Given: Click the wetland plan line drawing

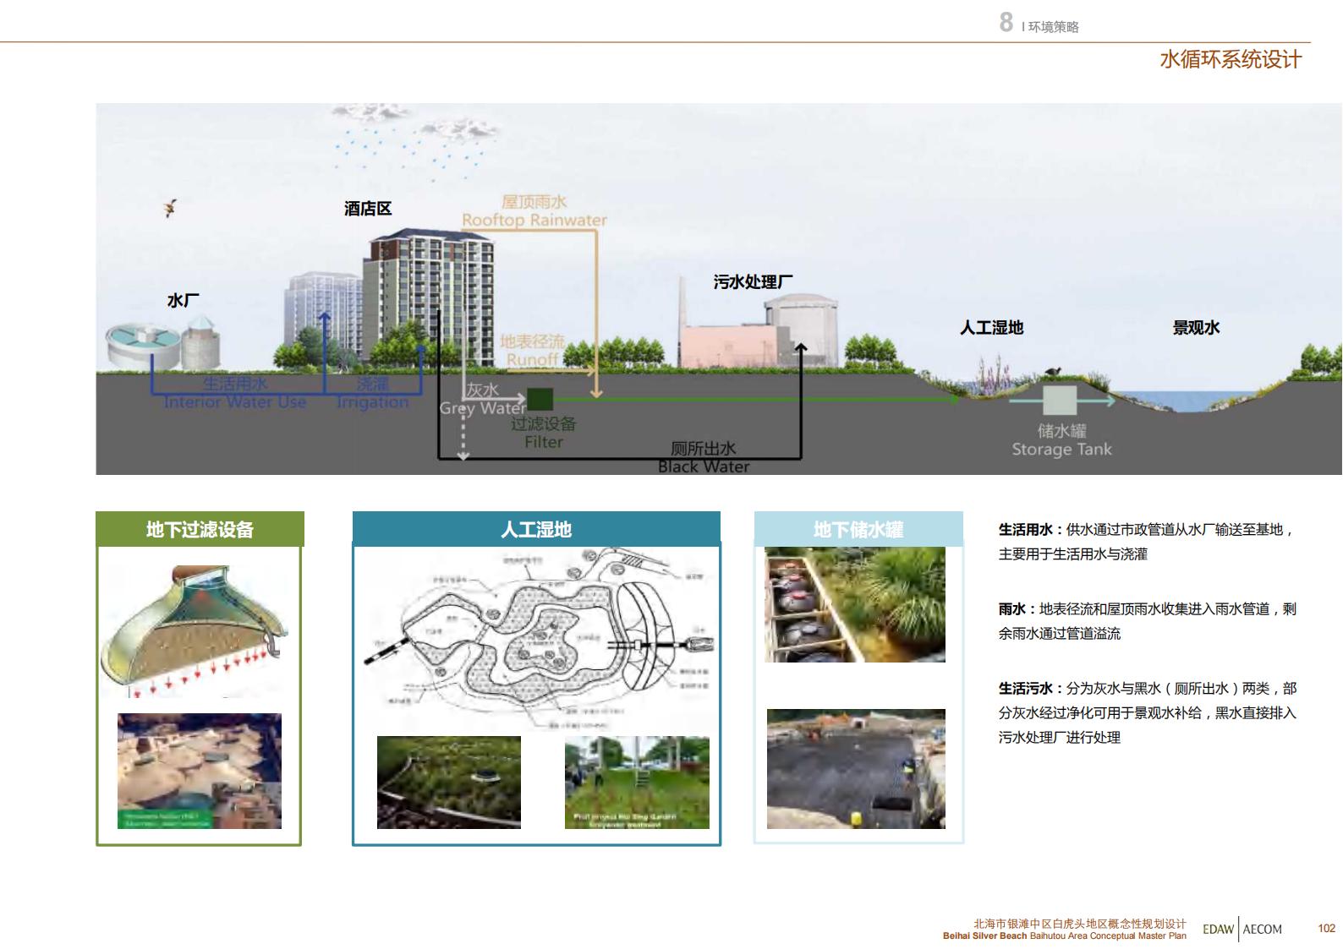Looking at the screenshot, I should (x=540, y=638).
